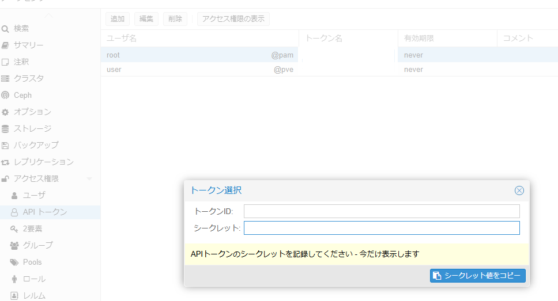558x301 pixels.
Task: Click the 編集 button
Action: tap(146, 19)
